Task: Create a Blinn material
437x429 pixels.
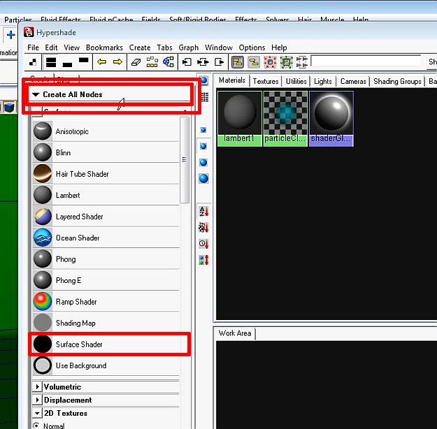Action: [x=106, y=152]
